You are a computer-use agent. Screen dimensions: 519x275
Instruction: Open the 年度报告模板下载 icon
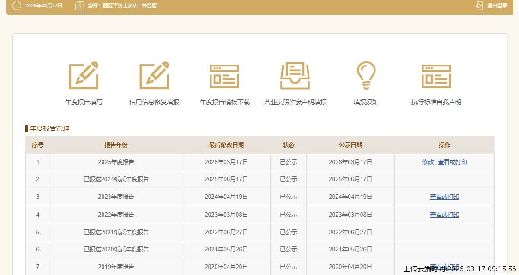[x=224, y=76]
